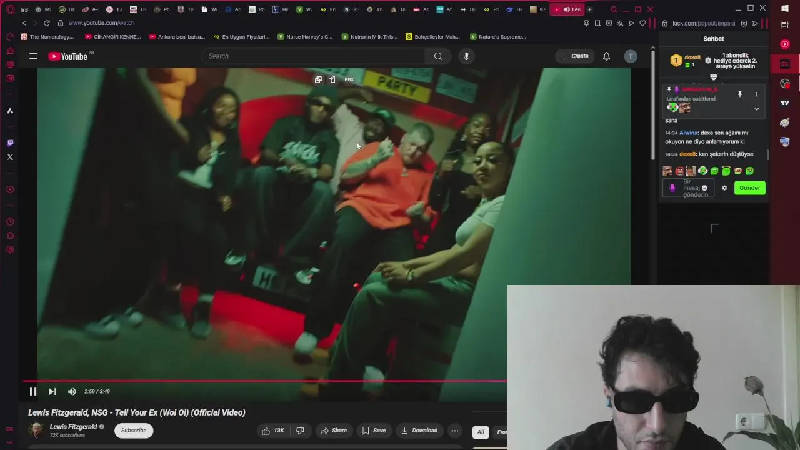
Task: Switch to the active Lewis YouTube tab
Action: 567,9
